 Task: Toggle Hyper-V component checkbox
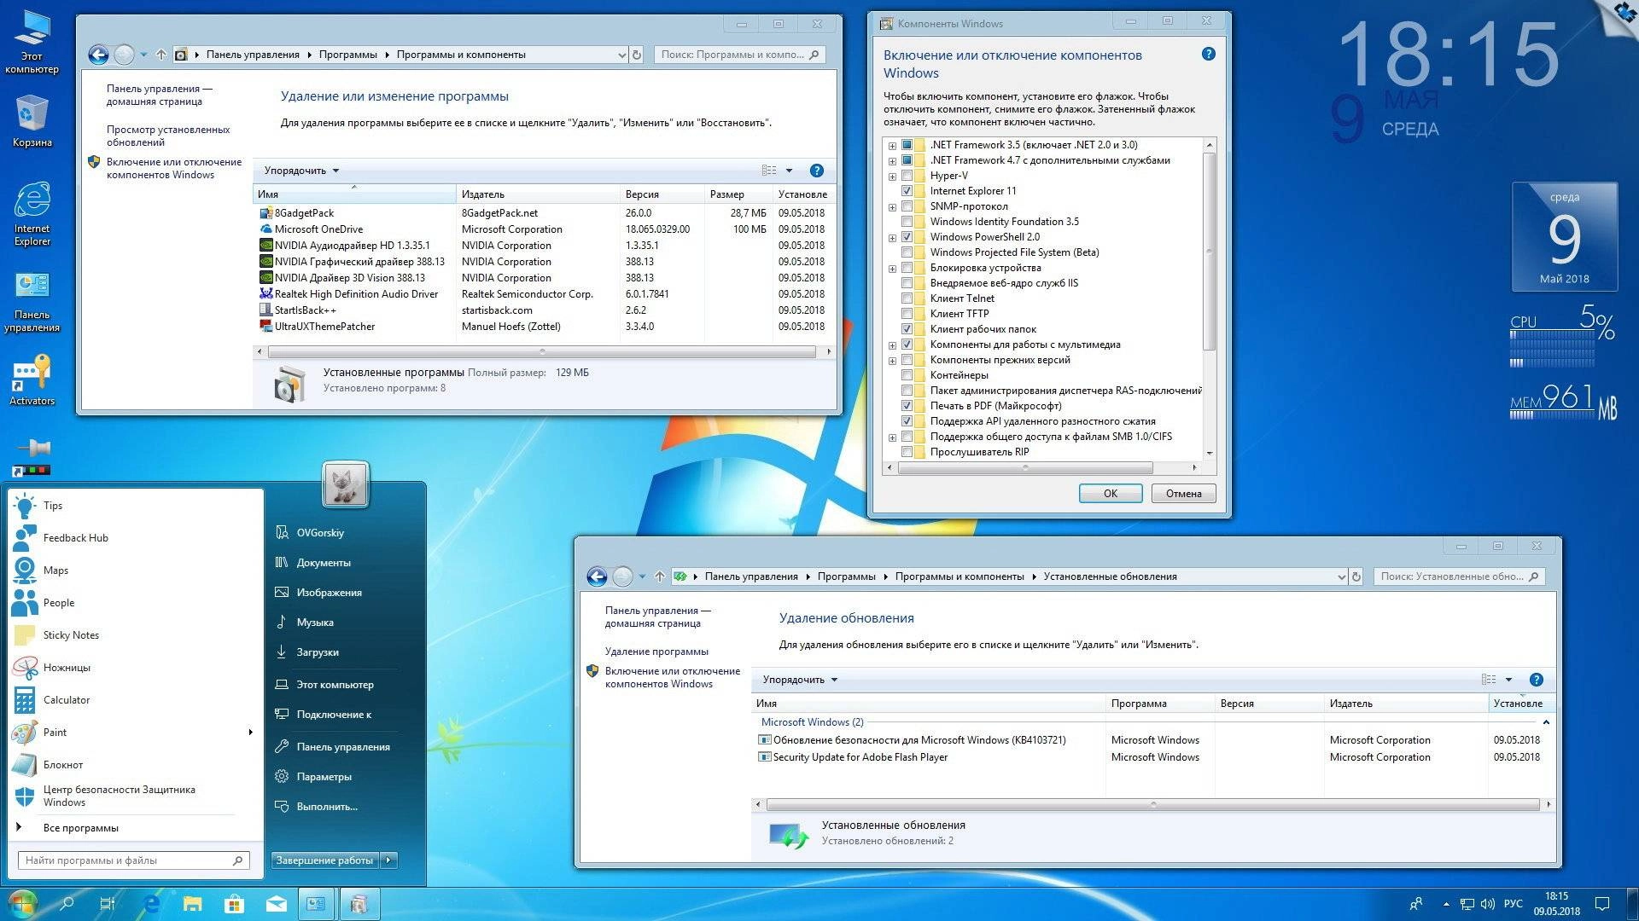907,176
